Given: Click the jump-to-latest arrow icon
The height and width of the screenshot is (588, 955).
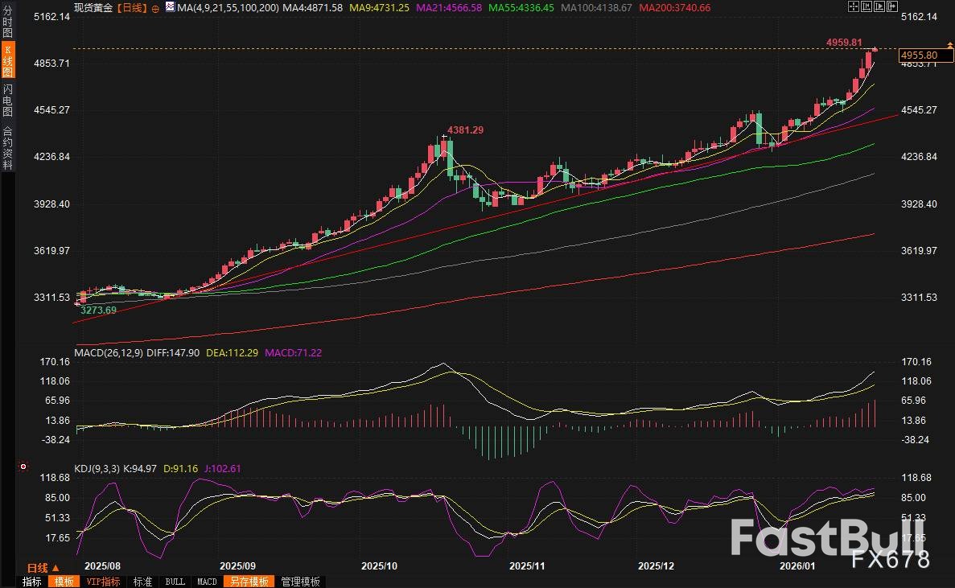Looking at the screenshot, I should click(891, 7).
